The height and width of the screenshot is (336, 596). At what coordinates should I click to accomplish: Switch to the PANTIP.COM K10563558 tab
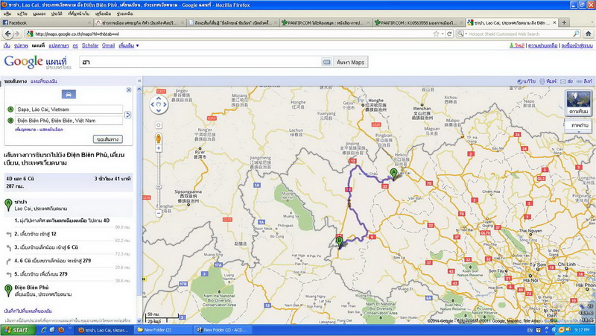click(x=419, y=23)
